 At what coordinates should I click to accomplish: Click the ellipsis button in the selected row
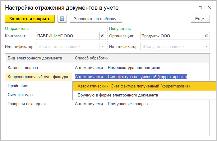click(x=206, y=77)
